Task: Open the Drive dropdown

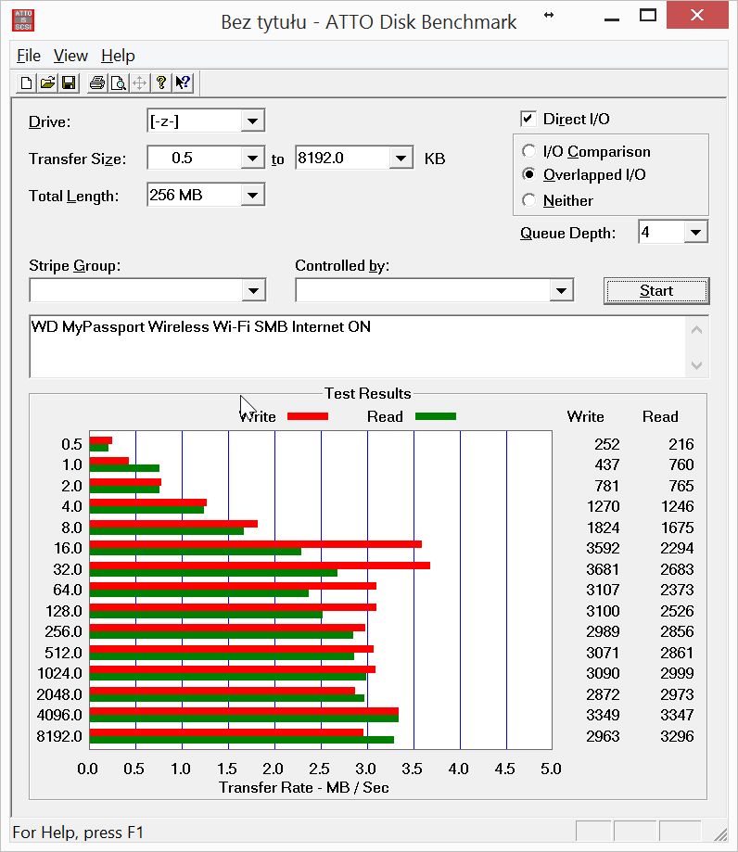Action: (252, 121)
